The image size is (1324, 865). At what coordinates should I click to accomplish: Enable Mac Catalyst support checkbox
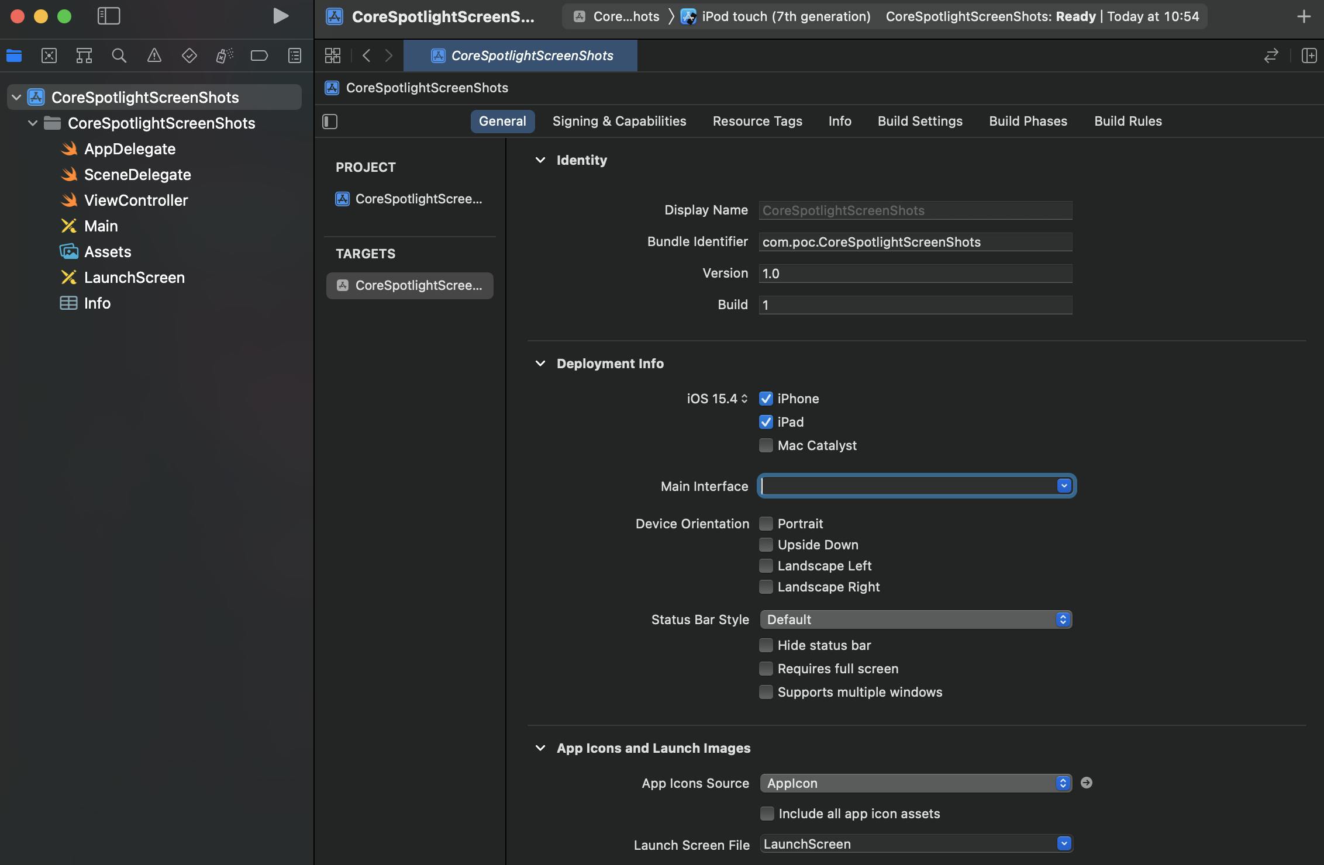[x=765, y=445]
